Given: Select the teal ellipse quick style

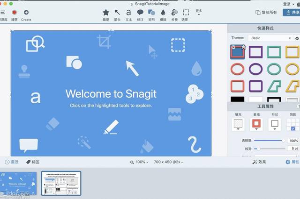Looking at the screenshot, I should tap(274, 69).
